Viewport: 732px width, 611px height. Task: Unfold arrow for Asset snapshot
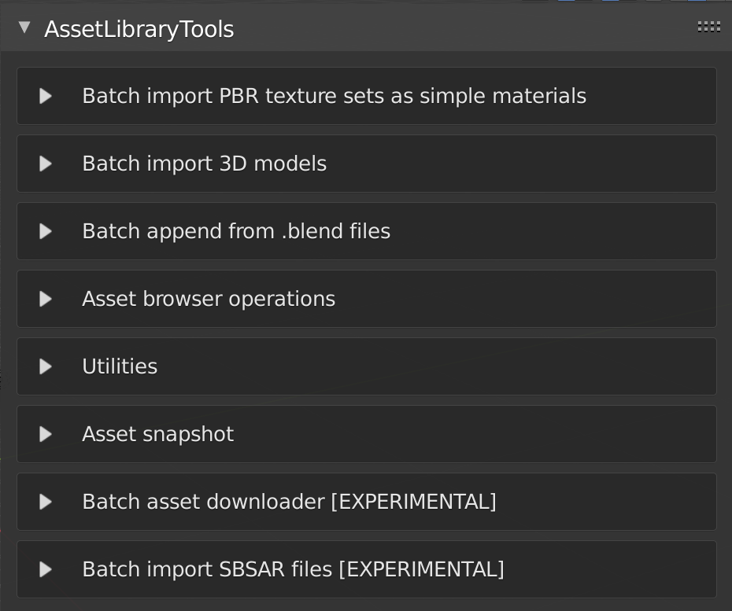pos(46,434)
